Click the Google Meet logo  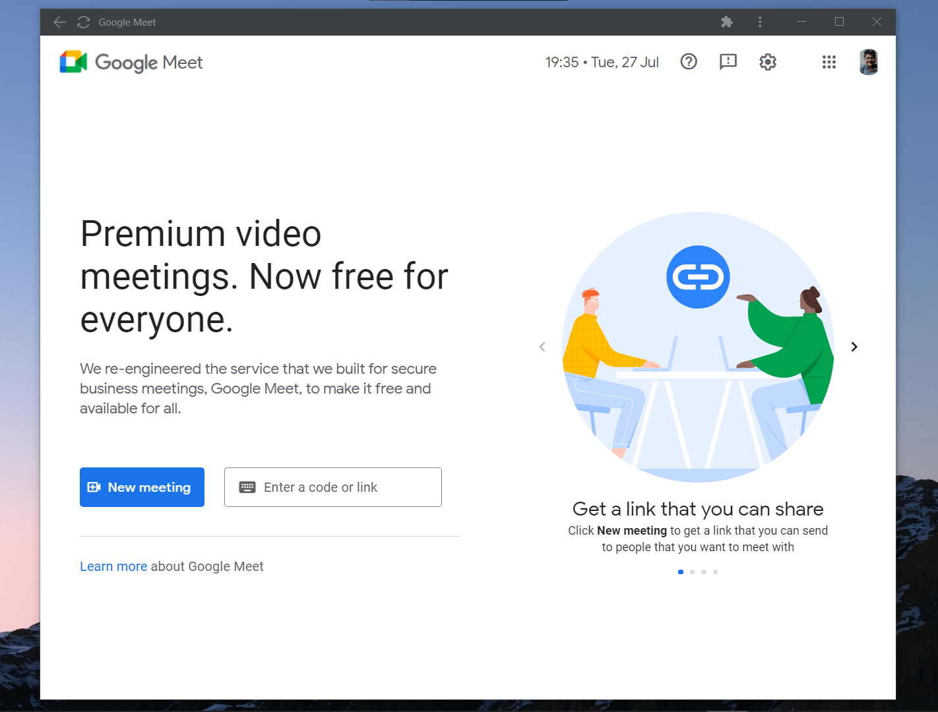(x=131, y=62)
